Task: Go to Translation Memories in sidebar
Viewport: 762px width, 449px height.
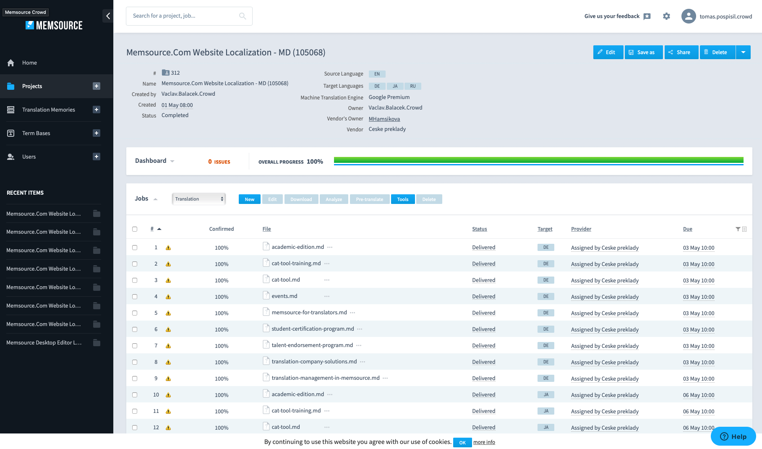Action: (49, 110)
